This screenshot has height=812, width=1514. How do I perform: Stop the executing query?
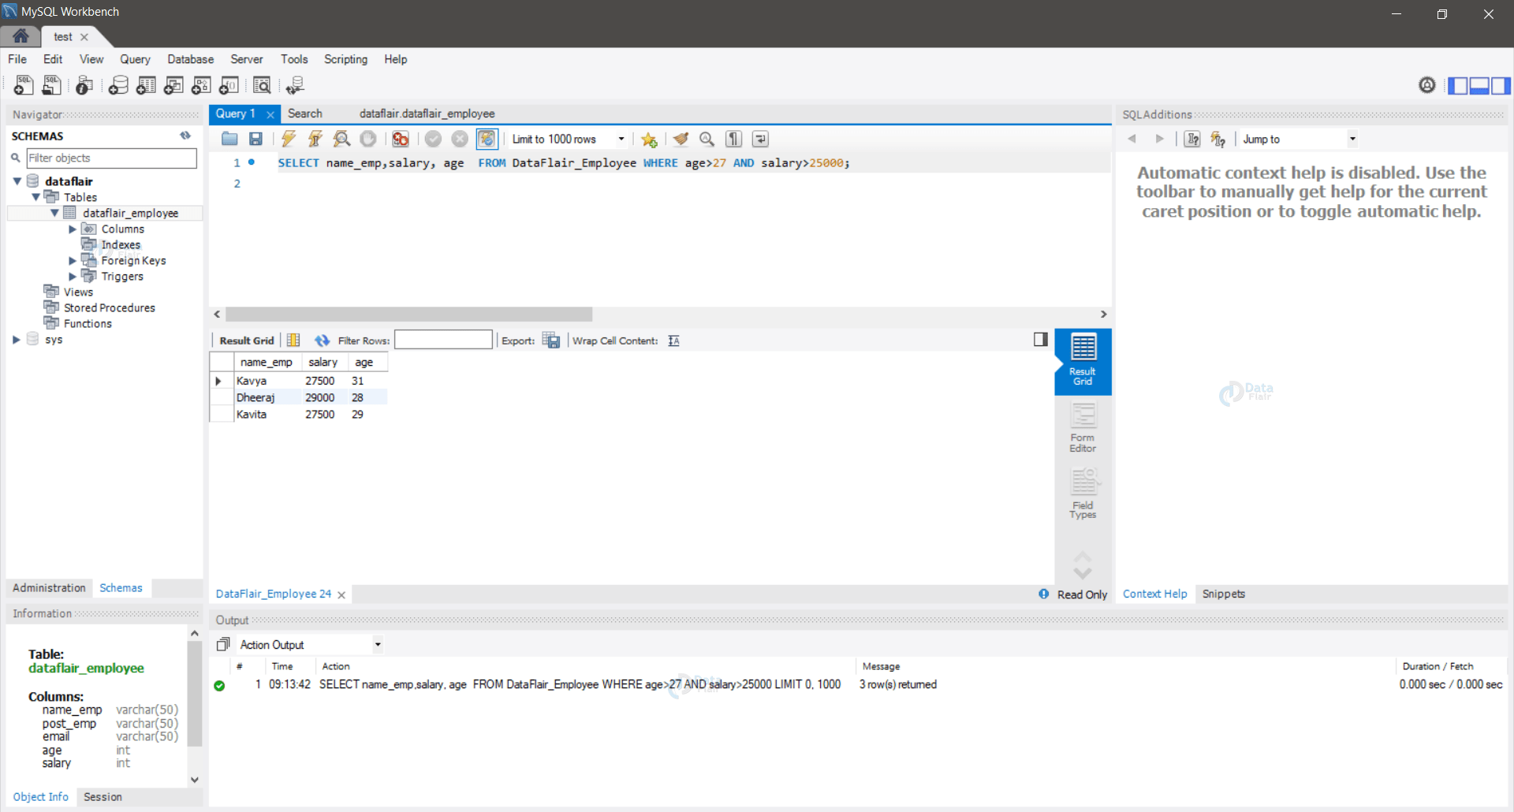(x=368, y=139)
